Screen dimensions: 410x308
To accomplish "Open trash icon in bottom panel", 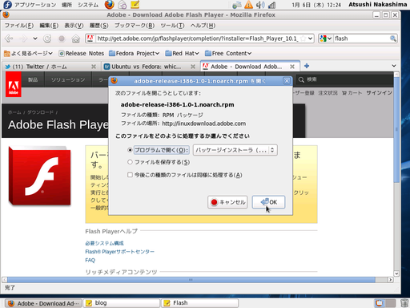I will [x=404, y=303].
